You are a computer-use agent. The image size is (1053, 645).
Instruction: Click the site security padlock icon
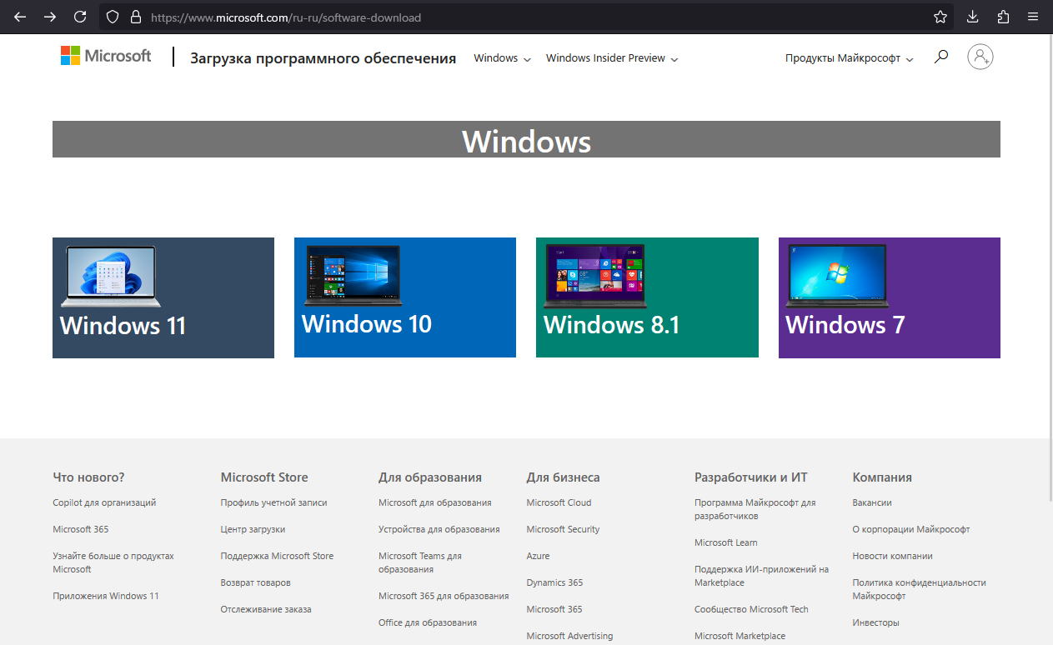coord(136,17)
